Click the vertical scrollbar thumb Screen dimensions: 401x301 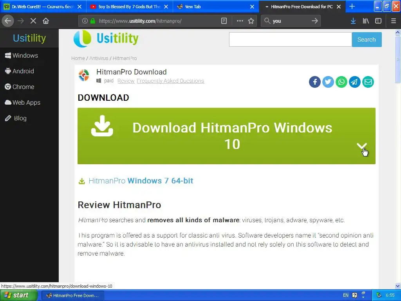pyautogui.click(x=397, y=59)
